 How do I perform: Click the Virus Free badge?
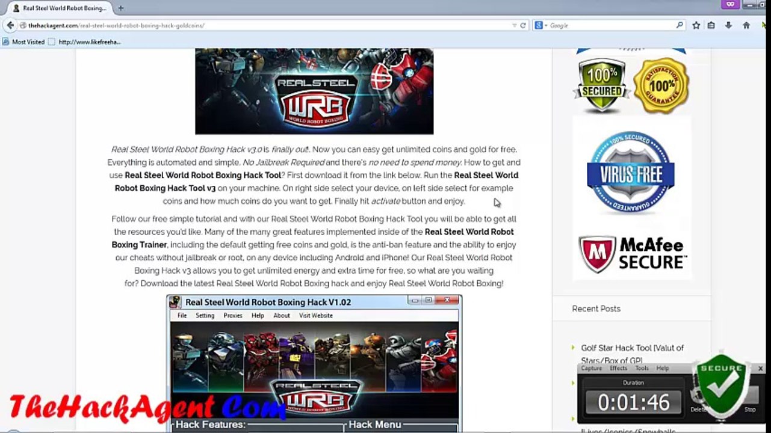click(x=630, y=173)
